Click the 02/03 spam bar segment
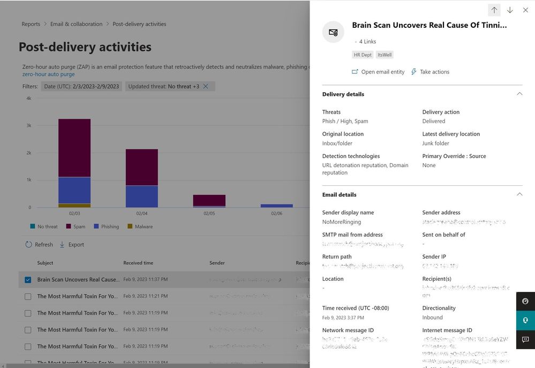 pos(74,148)
